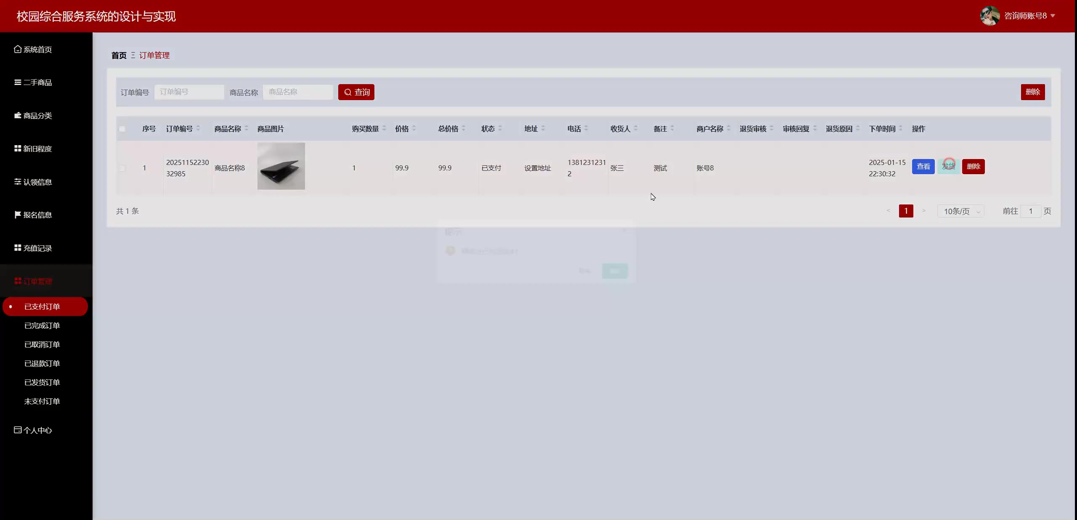Toggle the select-all header checkbox
This screenshot has width=1077, height=520.
tap(122, 129)
